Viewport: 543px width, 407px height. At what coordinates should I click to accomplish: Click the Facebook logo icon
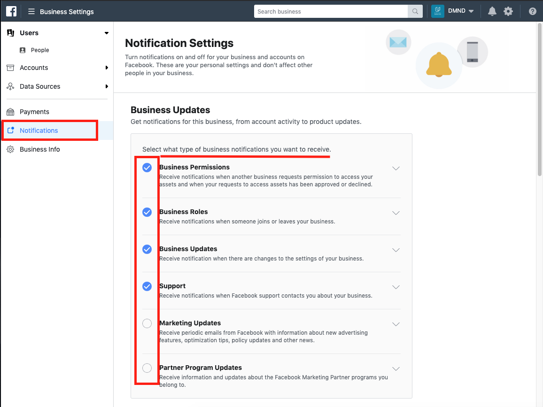pyautogui.click(x=11, y=11)
